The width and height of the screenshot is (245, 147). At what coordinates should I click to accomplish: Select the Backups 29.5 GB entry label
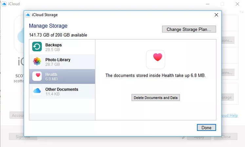click(53, 47)
